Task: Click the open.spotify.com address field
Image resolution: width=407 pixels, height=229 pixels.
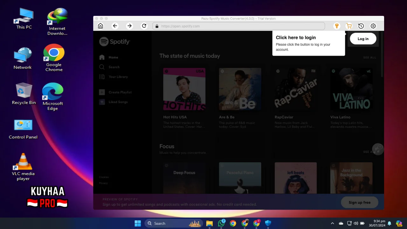Action: (238, 26)
